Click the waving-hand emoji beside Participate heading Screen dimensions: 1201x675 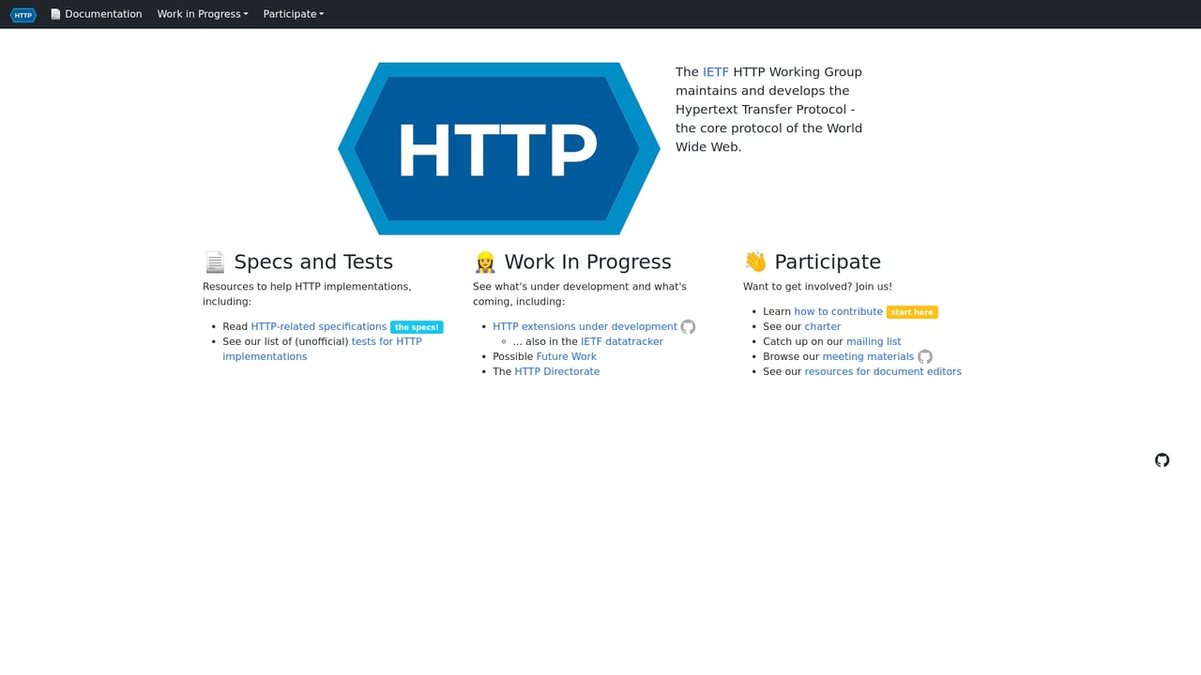[x=753, y=262]
